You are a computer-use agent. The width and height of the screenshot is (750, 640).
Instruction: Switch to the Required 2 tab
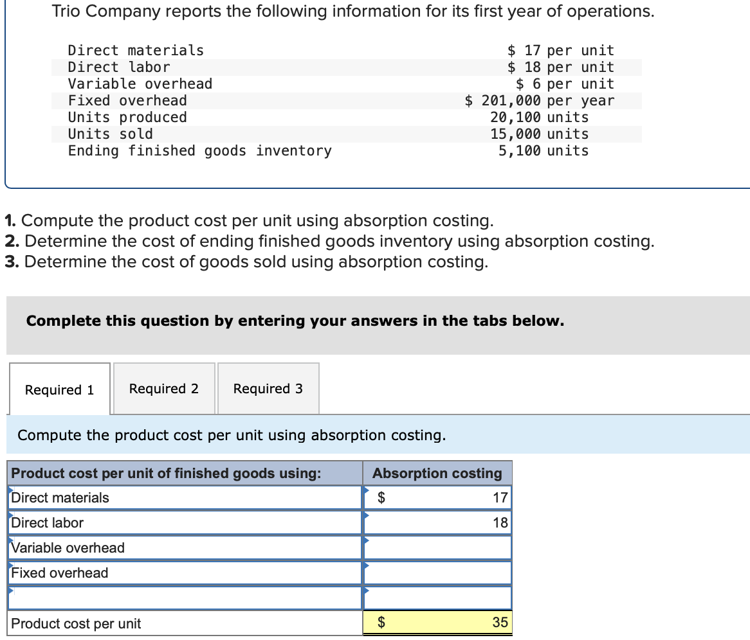(x=163, y=388)
